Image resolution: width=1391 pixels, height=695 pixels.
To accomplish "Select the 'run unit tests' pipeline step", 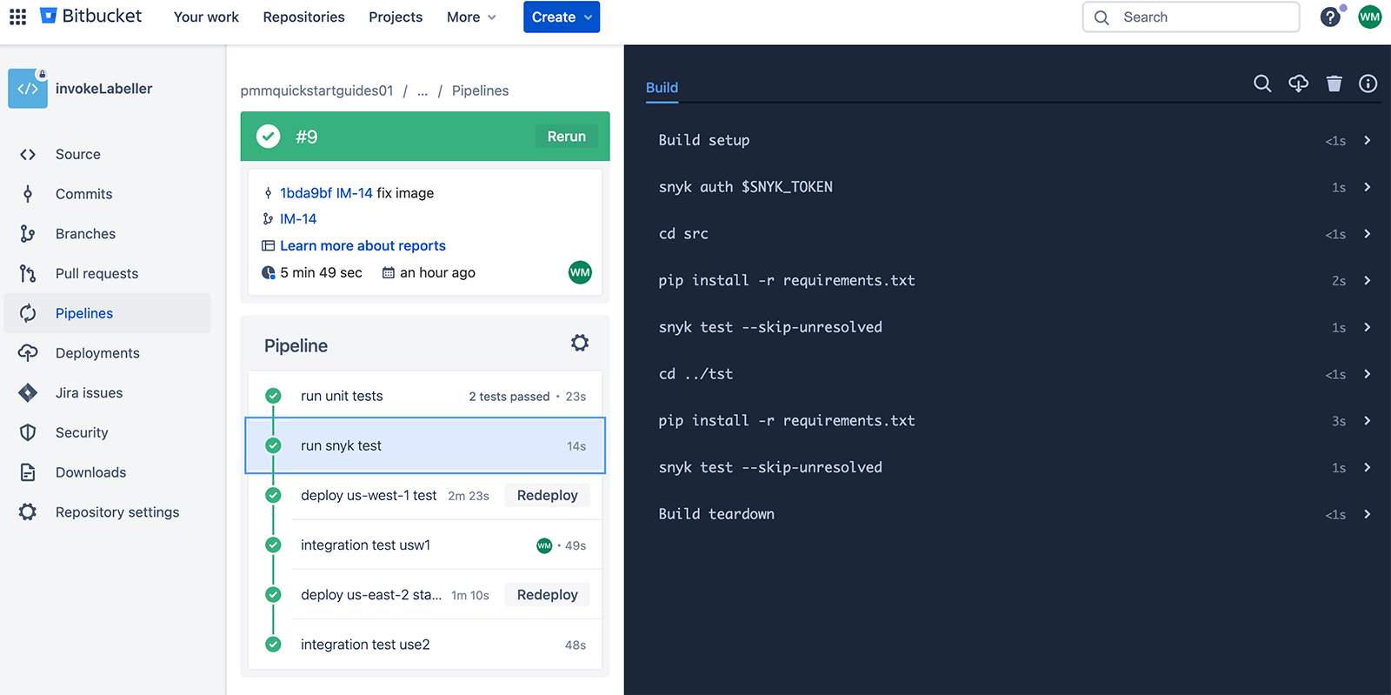I will (342, 397).
